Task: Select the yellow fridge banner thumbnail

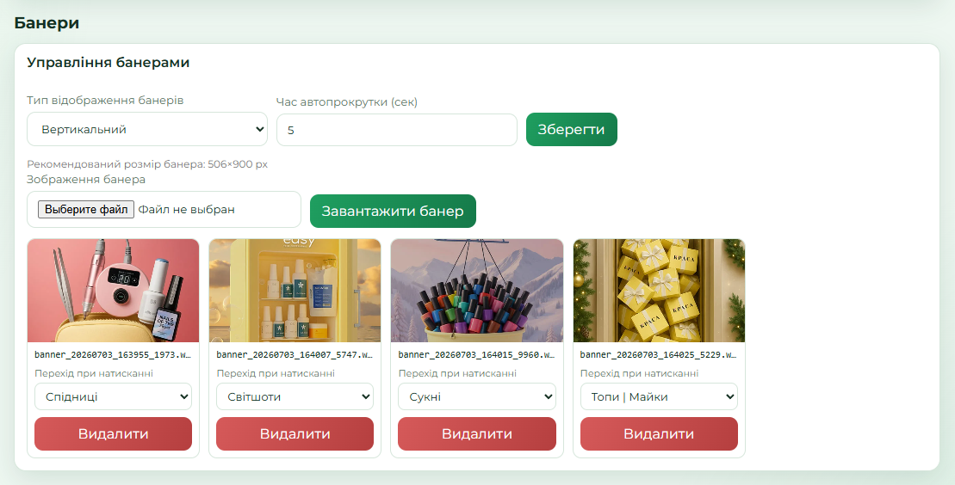Action: [295, 291]
